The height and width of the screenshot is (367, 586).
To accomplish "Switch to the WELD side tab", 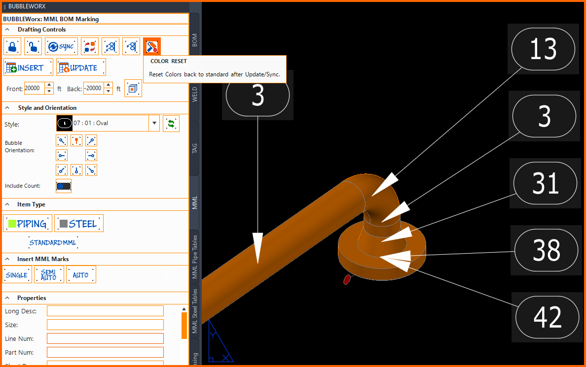I will [195, 94].
